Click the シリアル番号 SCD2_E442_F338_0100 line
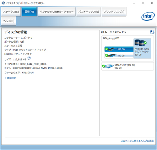The width and height of the screenshot is (157, 150). [x=25, y=64]
